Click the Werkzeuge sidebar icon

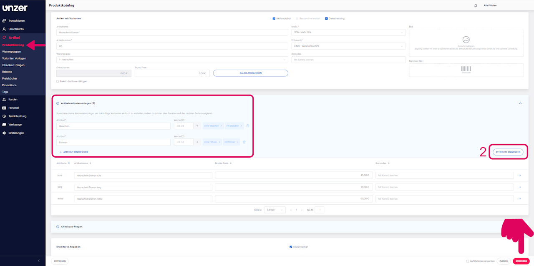coord(4,124)
